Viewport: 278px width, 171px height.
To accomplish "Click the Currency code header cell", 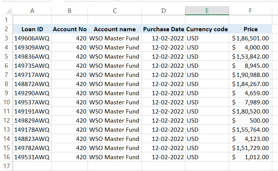I will (207, 29).
